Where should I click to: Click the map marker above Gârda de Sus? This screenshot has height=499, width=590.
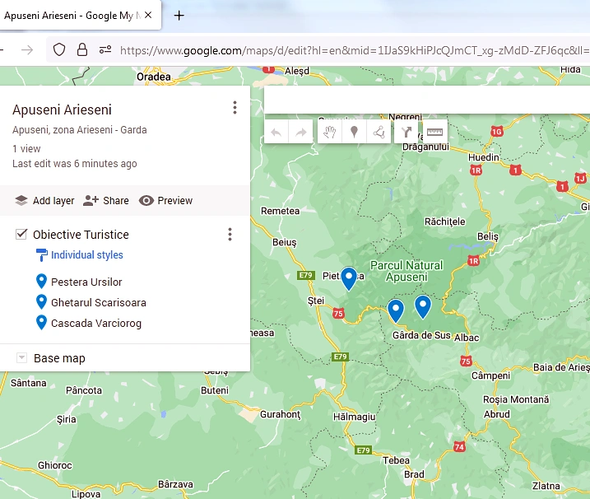point(396,311)
